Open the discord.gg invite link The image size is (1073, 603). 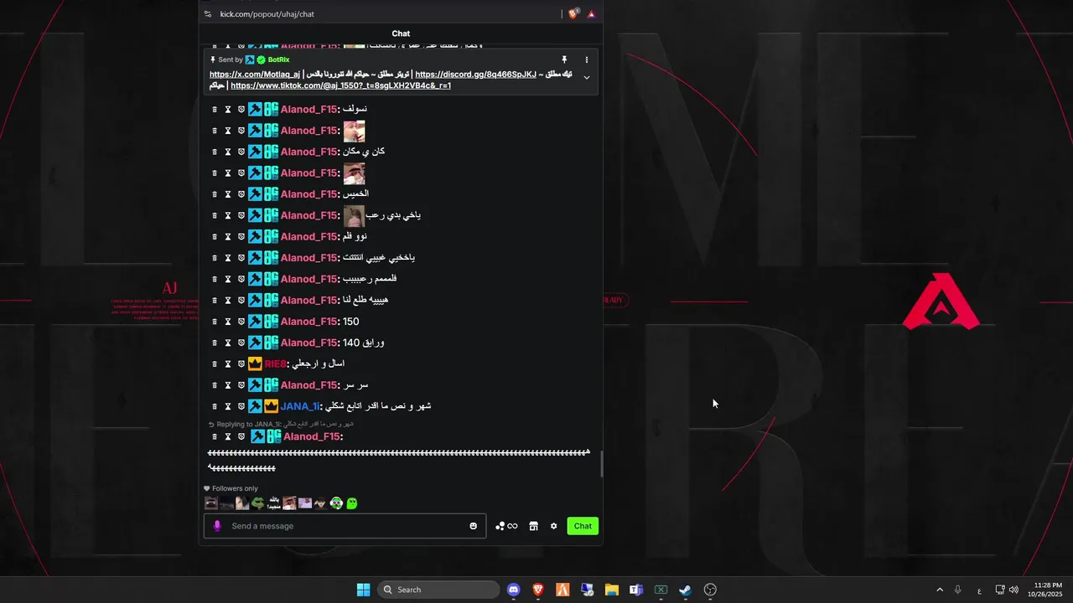[475, 75]
